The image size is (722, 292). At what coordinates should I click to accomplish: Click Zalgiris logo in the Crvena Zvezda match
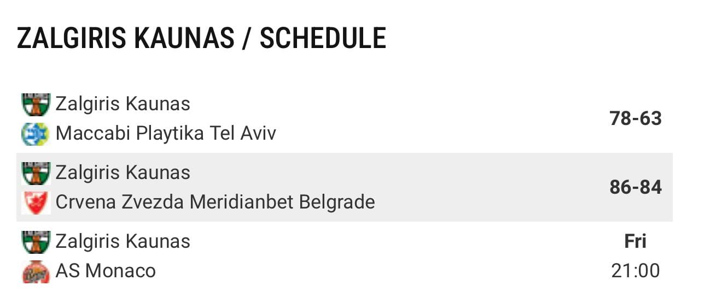click(36, 173)
